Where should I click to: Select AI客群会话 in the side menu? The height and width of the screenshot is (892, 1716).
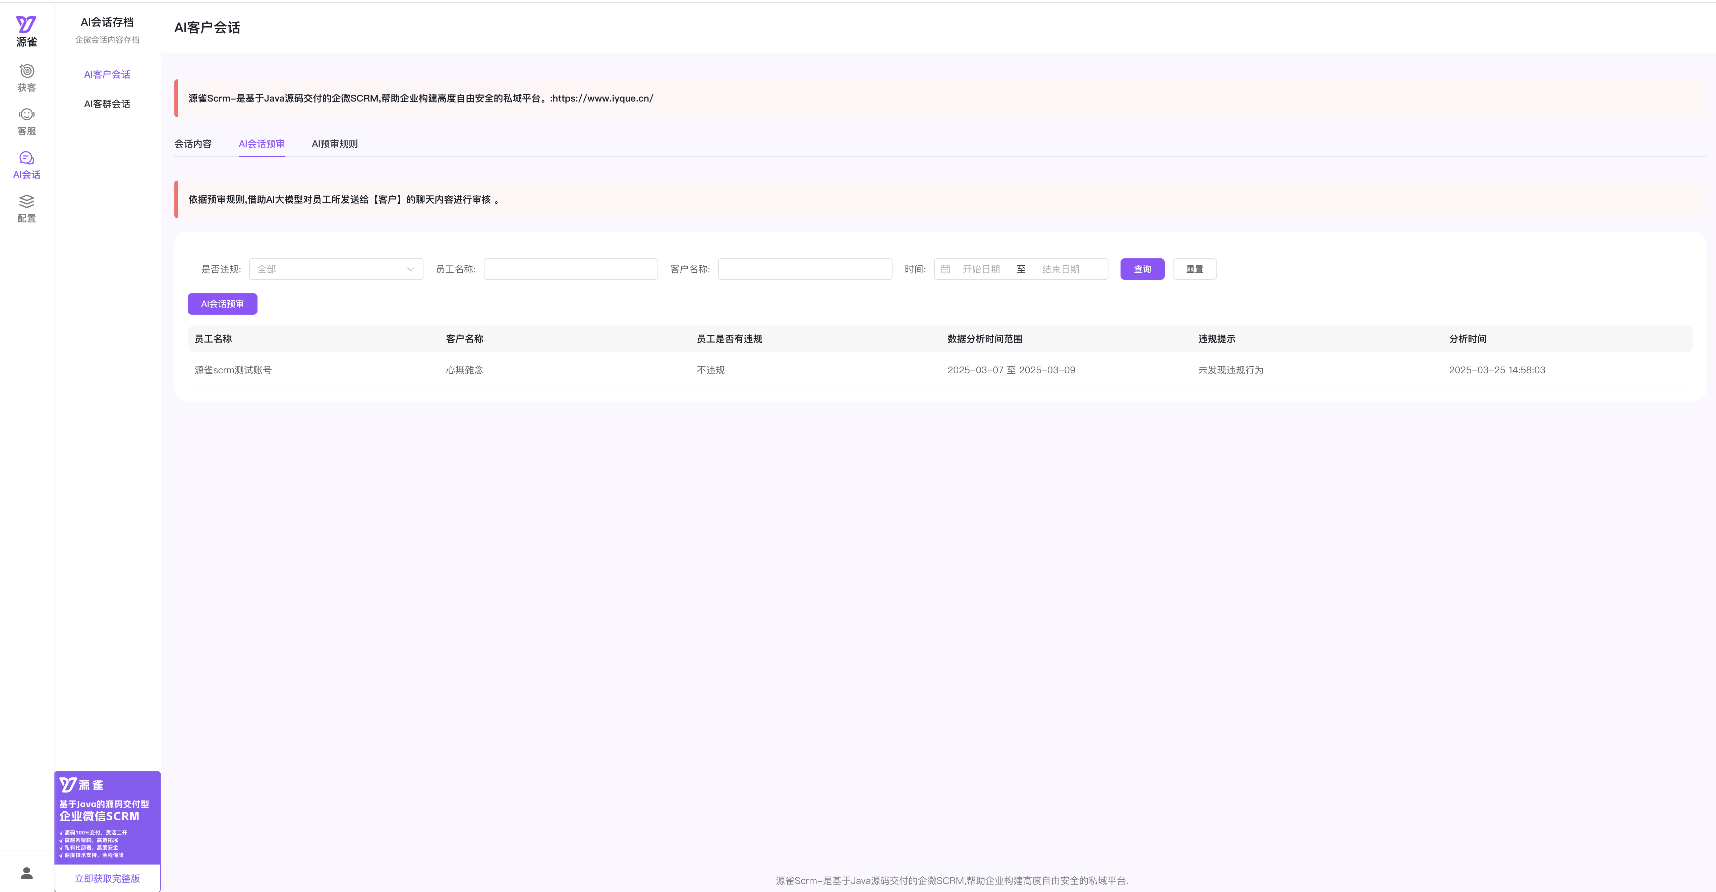point(107,104)
